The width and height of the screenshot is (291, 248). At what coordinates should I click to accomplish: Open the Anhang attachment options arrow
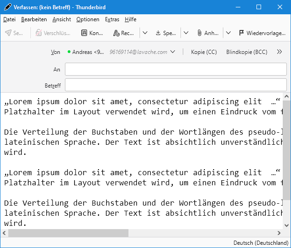[228, 33]
